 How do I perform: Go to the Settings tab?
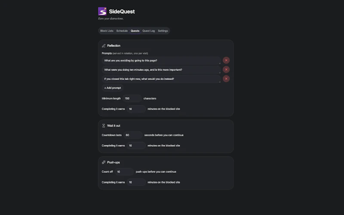coord(163,31)
